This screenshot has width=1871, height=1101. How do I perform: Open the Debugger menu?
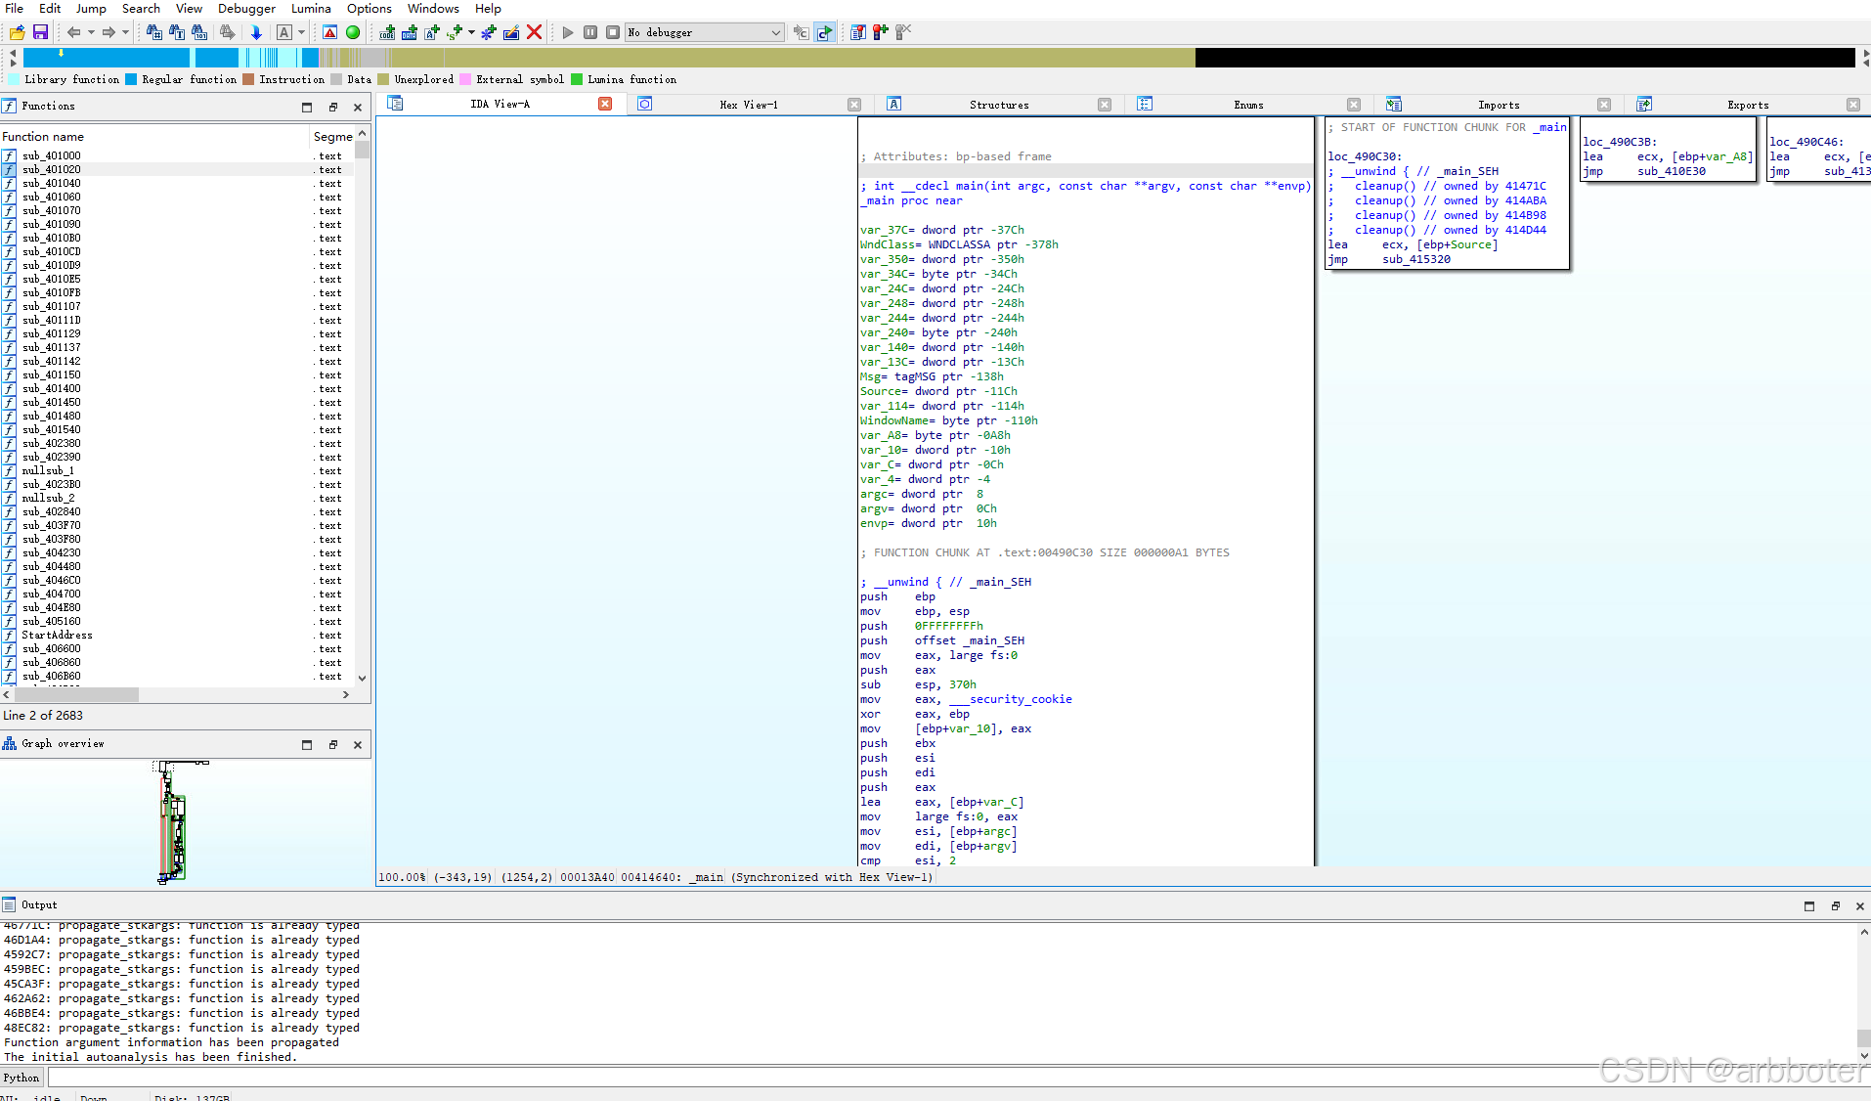point(246,8)
